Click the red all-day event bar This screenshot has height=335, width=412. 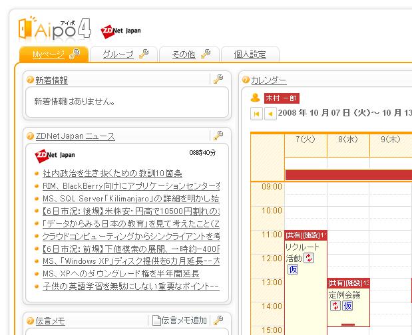[349, 175]
